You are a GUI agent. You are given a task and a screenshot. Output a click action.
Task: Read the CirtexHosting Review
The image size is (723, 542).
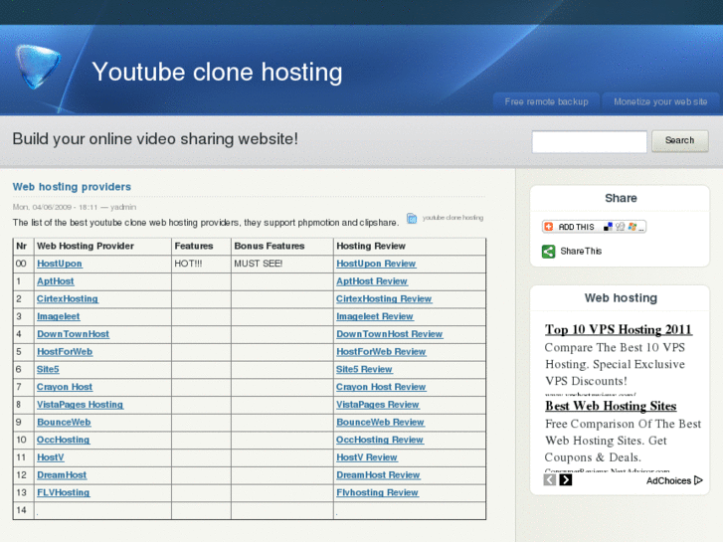[x=384, y=298]
